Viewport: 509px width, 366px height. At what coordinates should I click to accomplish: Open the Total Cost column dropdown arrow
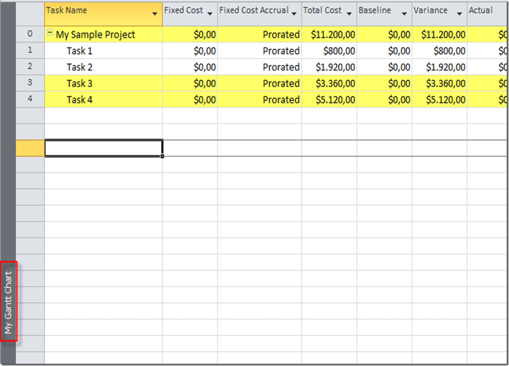[x=349, y=14]
